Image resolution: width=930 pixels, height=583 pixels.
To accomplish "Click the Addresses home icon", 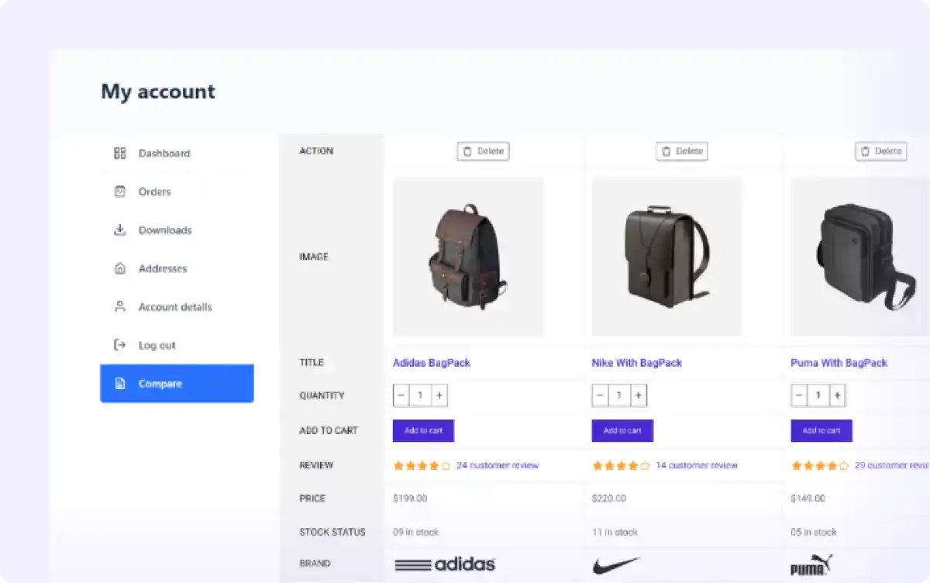I will pyautogui.click(x=119, y=268).
